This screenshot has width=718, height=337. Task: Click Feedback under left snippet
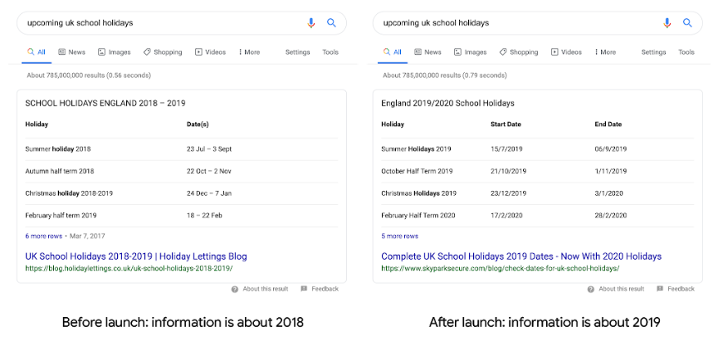pos(320,289)
